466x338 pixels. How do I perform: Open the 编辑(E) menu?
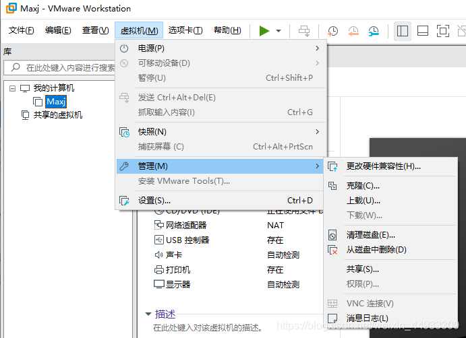click(58, 30)
